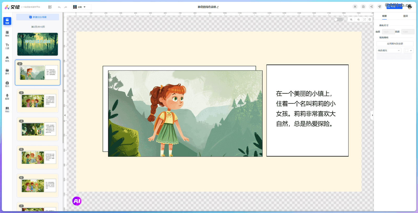Open the 元素 elements panel

tap(7, 46)
